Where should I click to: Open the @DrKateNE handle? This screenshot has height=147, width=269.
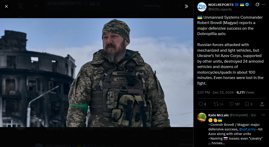pos(239,115)
